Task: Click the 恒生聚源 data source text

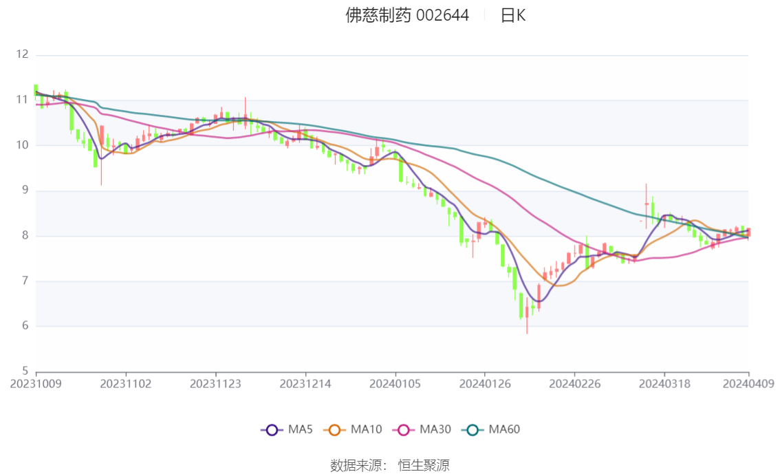Action: [424, 466]
